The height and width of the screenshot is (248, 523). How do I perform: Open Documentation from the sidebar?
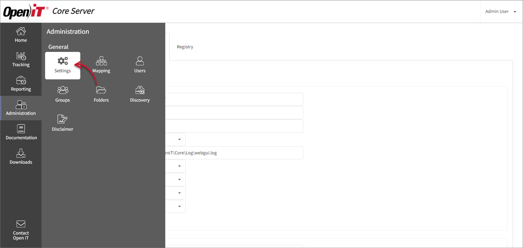21,132
